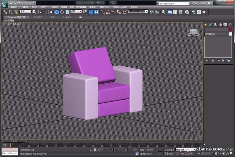Open the MAXScript(M) menu

pyautogui.click(x=120, y=7)
